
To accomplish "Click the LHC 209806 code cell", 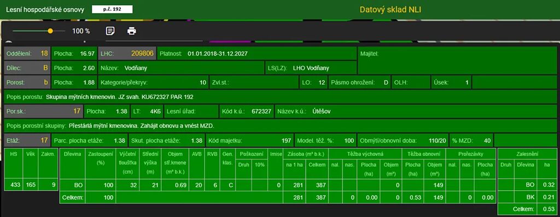I will click(x=127, y=54).
